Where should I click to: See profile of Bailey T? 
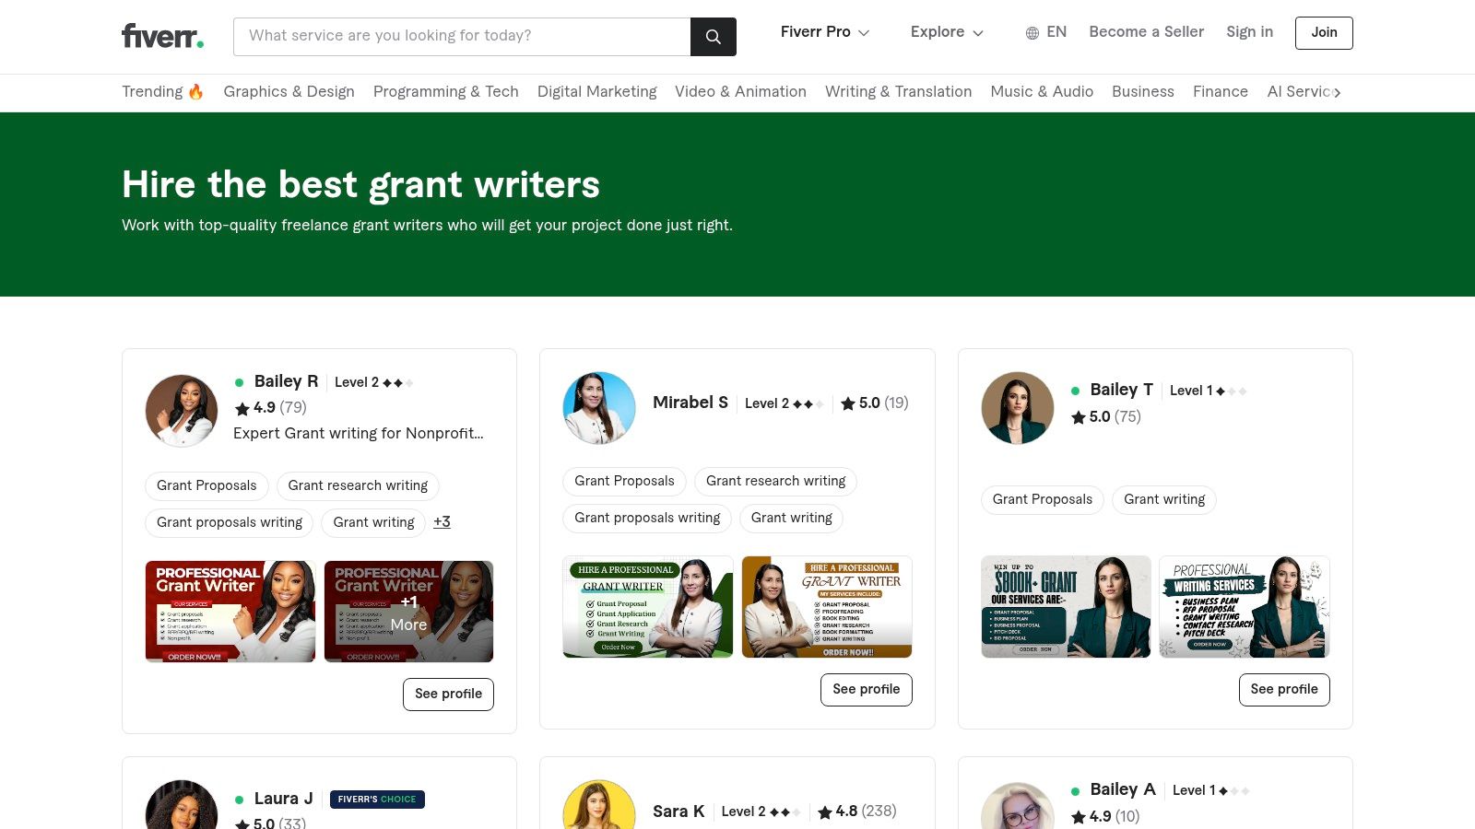pyautogui.click(x=1284, y=689)
